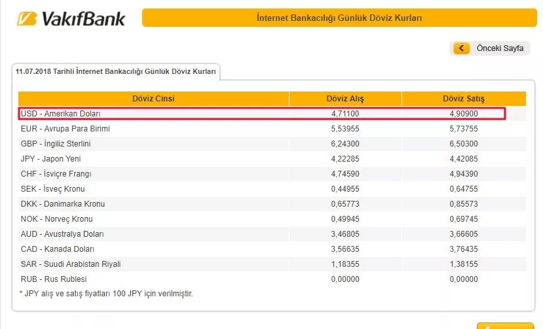Select SEK buy rate 0,44955
This screenshot has height=329, width=543.
pos(345,189)
